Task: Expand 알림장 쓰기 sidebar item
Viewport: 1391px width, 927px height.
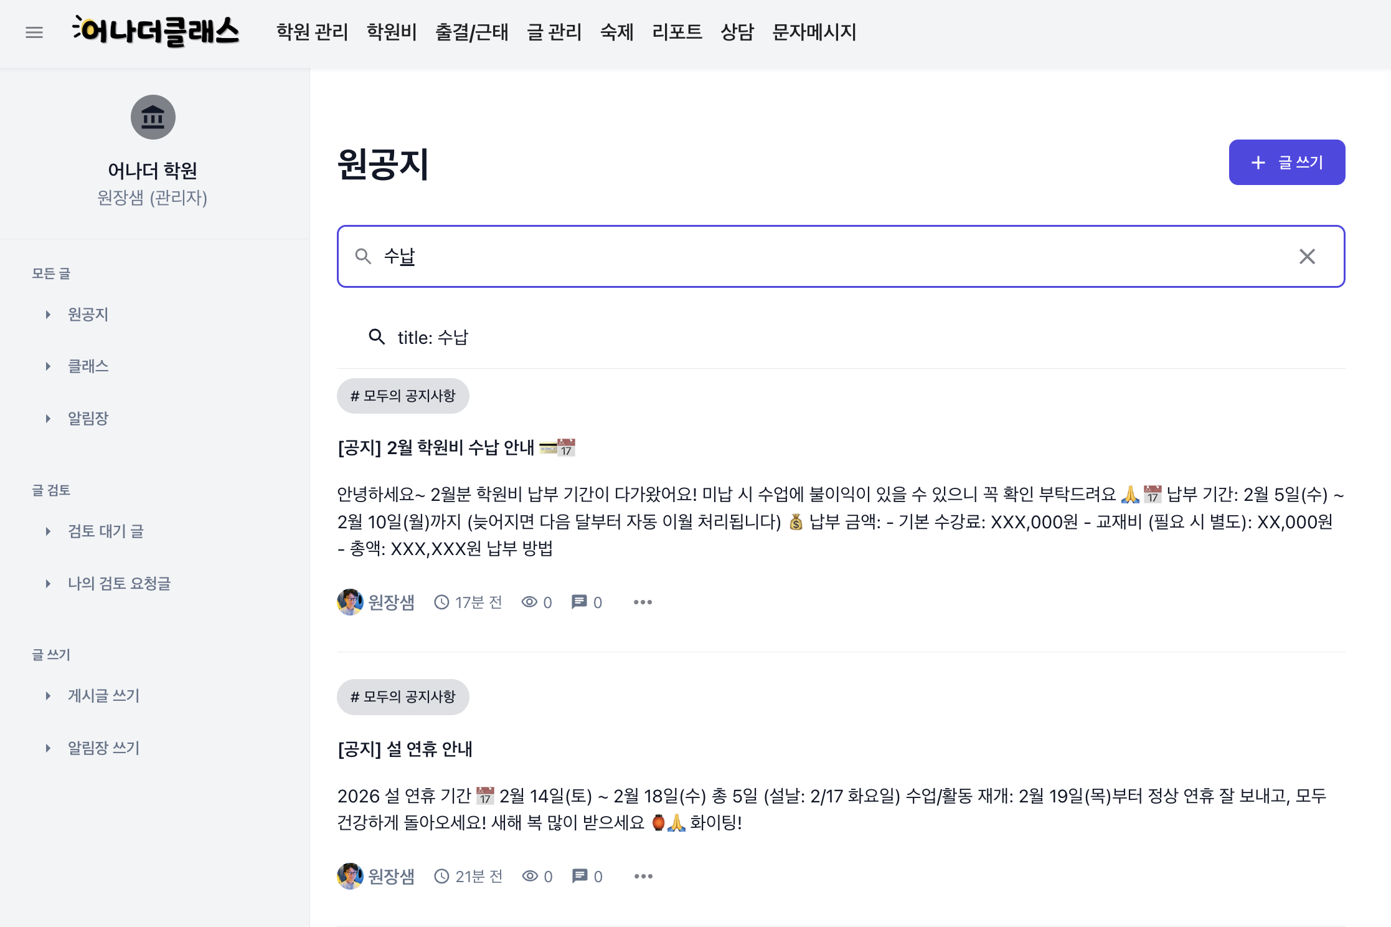Action: 48,748
